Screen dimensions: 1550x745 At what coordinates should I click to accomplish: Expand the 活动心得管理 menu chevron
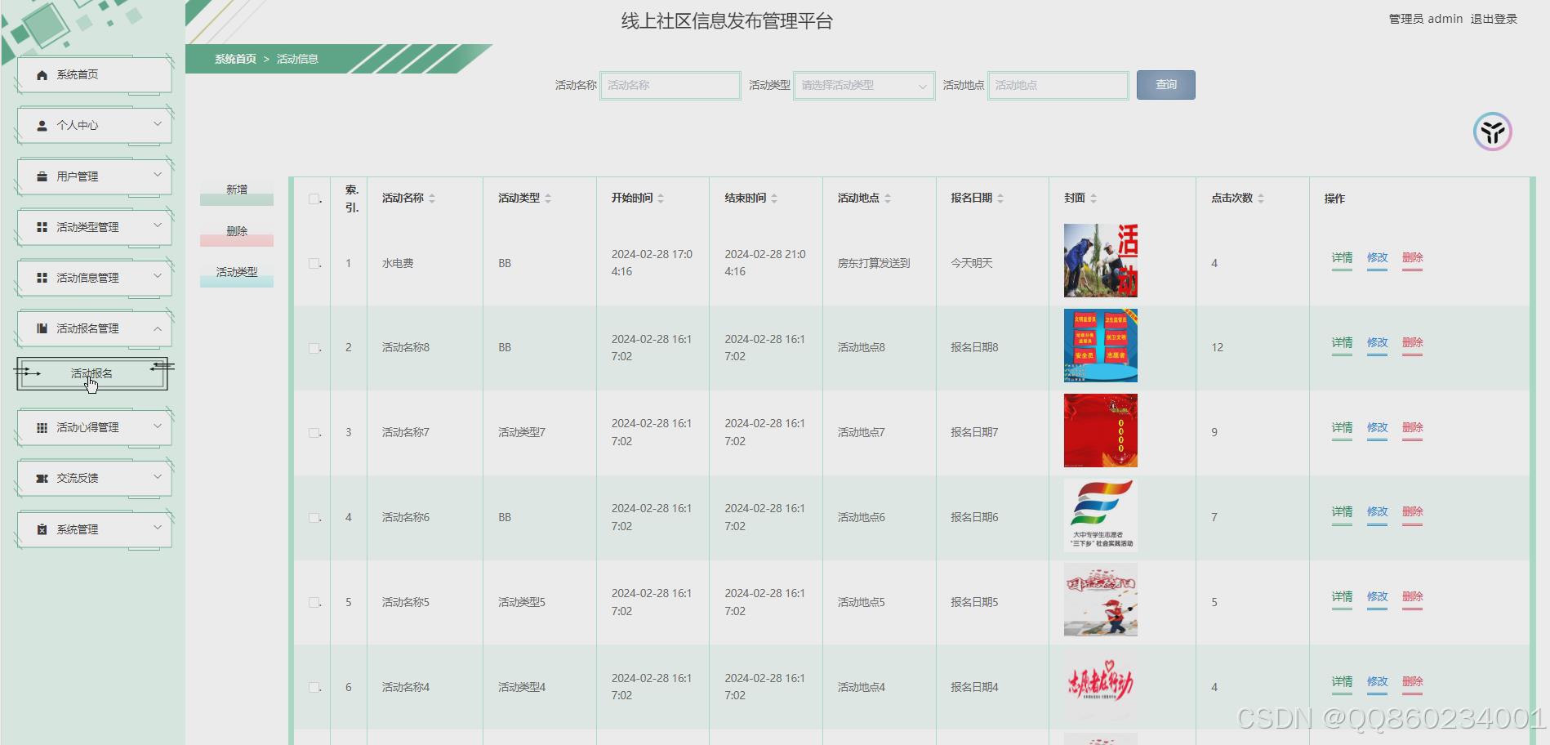(x=158, y=426)
